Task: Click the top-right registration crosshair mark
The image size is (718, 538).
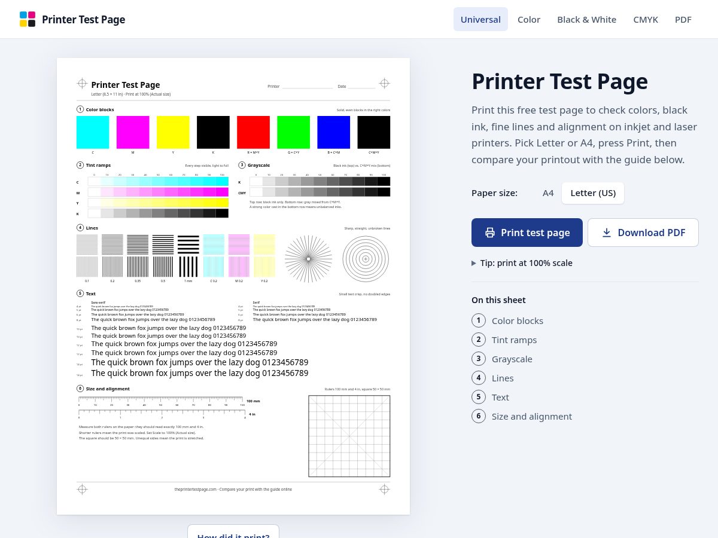Action: 385,83
